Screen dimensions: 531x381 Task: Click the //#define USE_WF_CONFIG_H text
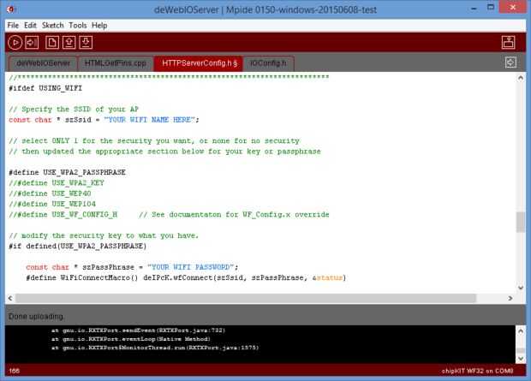click(63, 214)
